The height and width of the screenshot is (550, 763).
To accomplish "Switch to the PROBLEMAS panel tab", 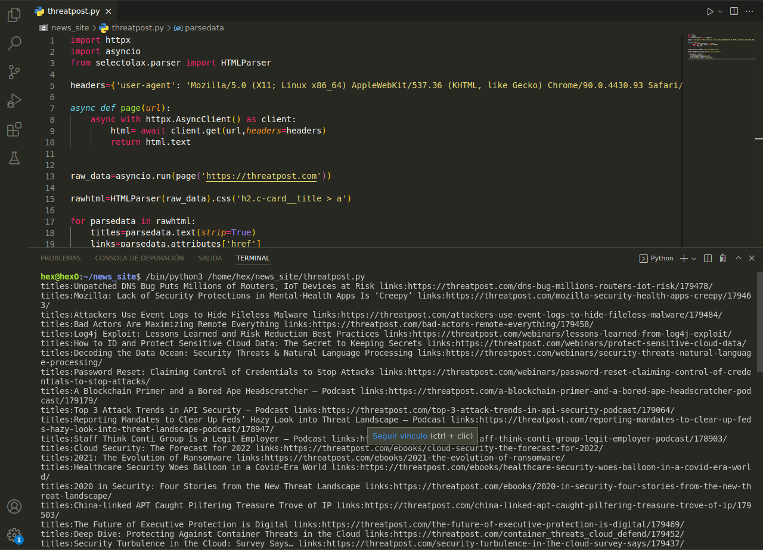I will coord(60,258).
